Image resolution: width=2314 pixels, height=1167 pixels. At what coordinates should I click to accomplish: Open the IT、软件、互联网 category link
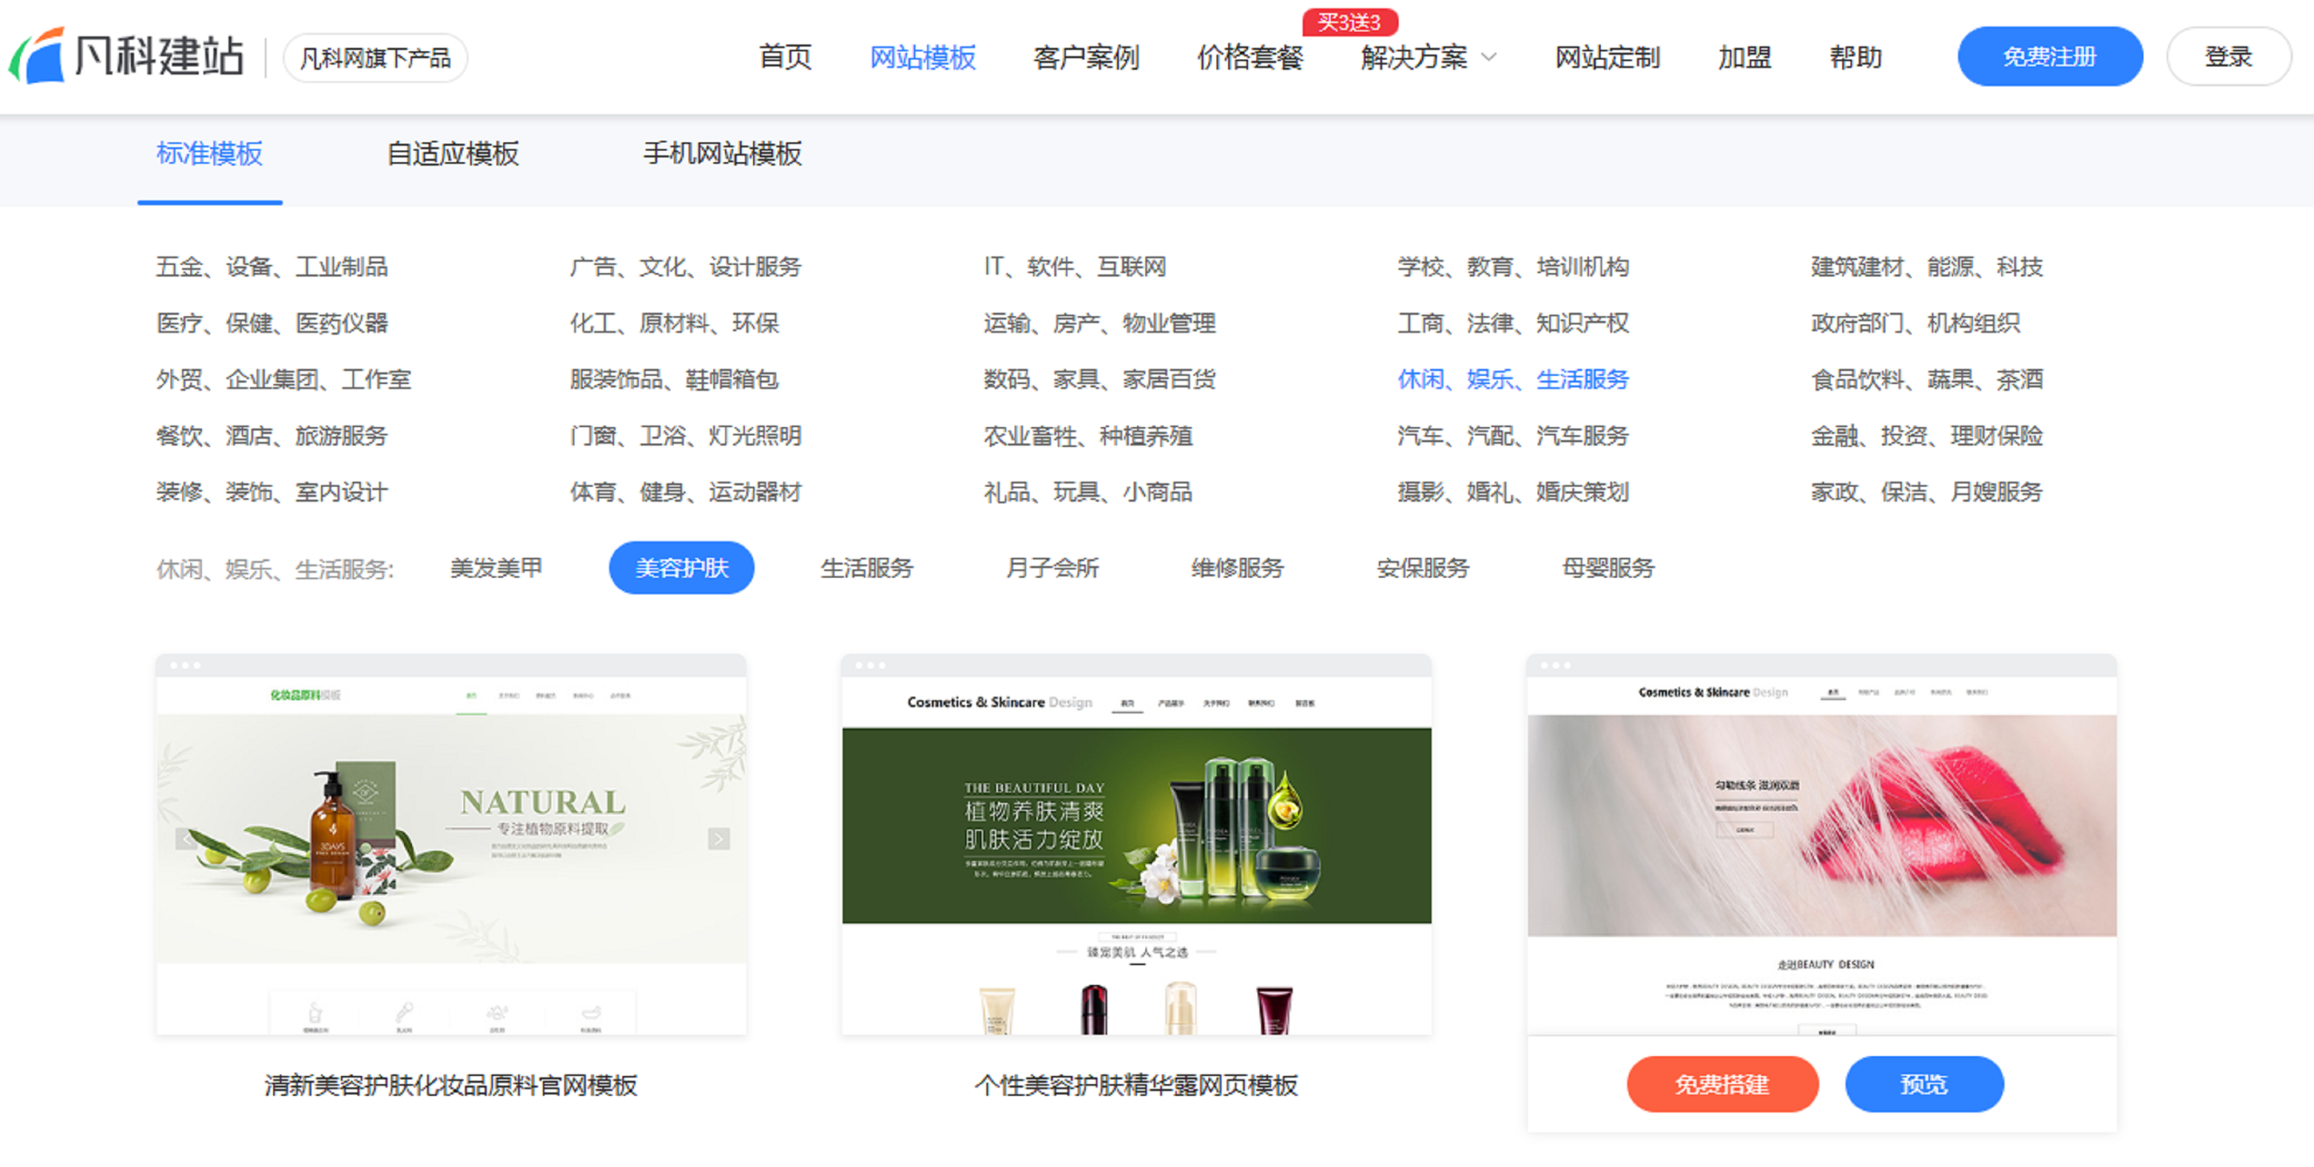[x=1074, y=267]
